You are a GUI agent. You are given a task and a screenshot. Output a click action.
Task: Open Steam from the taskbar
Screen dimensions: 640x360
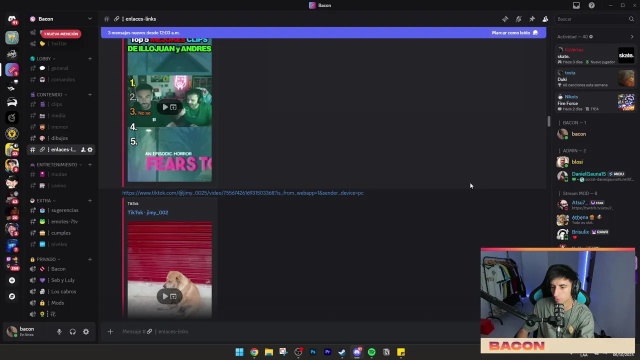point(342,352)
